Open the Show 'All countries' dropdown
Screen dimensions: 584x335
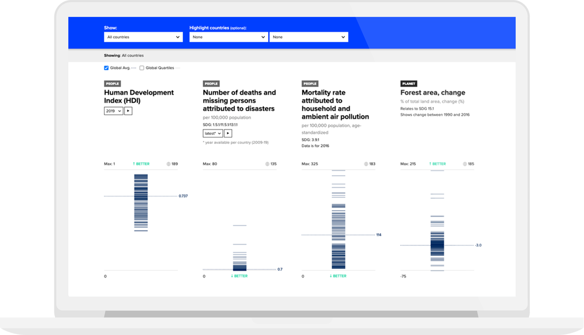(144, 37)
